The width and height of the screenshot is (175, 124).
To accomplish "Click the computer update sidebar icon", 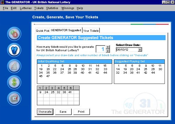I will pos(14,98).
